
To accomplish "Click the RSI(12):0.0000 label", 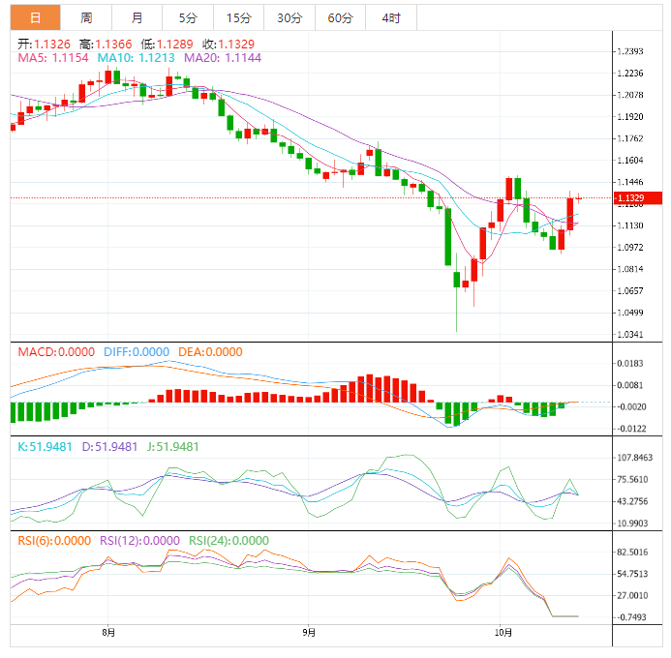I will 139,541.
